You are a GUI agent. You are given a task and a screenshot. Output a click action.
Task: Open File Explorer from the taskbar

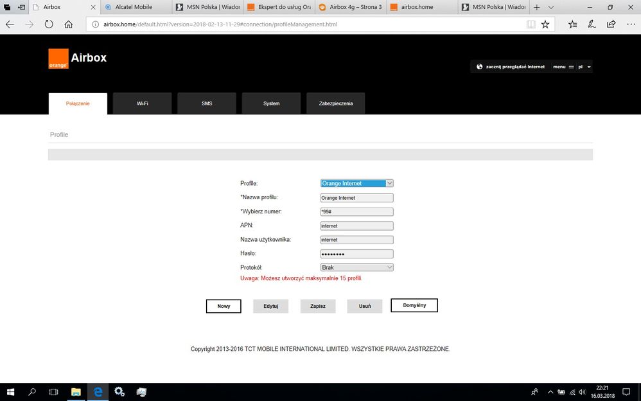pos(76,391)
